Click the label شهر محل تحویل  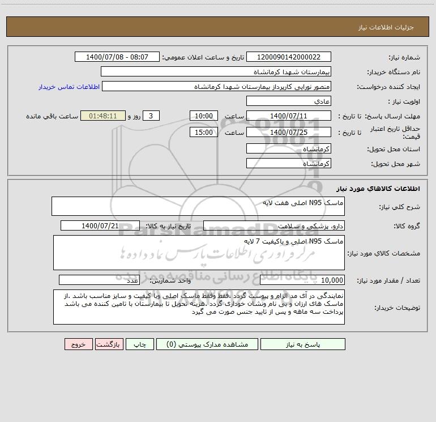395,164
